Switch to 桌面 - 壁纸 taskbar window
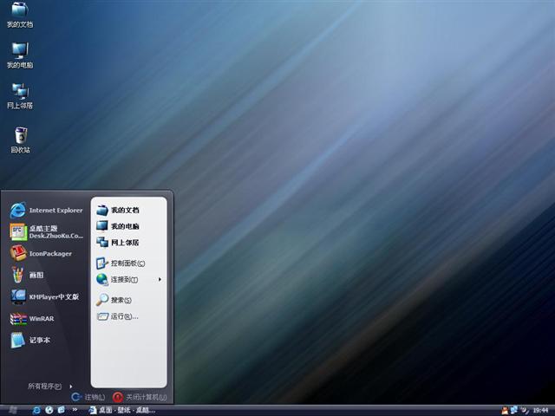Image resolution: width=555 pixels, height=416 pixels. click(122, 410)
